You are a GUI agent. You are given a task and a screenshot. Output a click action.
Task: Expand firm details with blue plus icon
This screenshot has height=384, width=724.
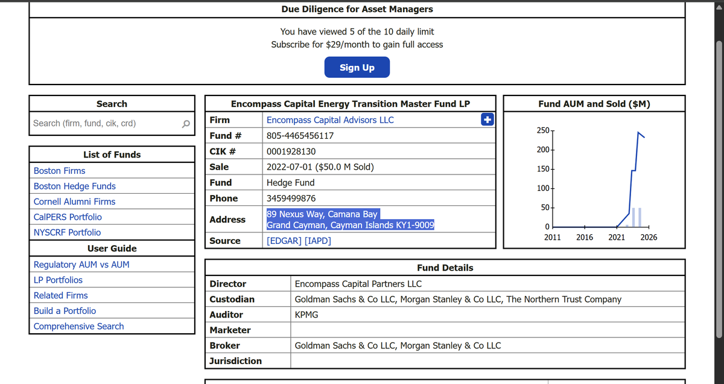pyautogui.click(x=487, y=120)
